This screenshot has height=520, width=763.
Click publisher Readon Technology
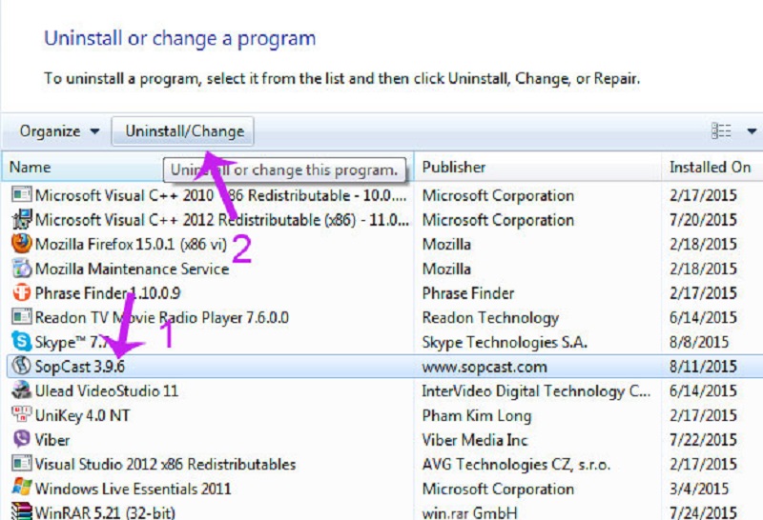[x=490, y=317]
